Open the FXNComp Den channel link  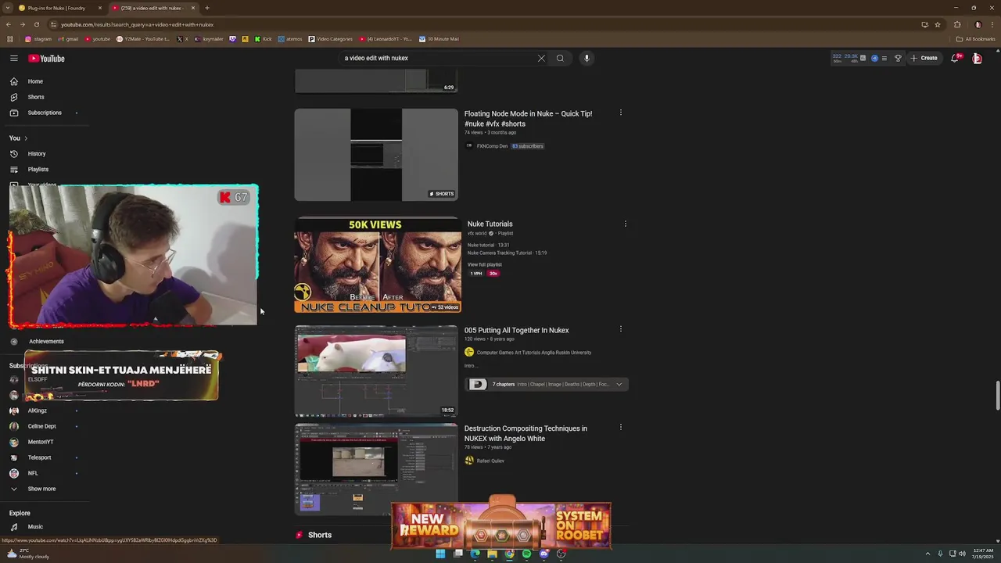tap(492, 146)
